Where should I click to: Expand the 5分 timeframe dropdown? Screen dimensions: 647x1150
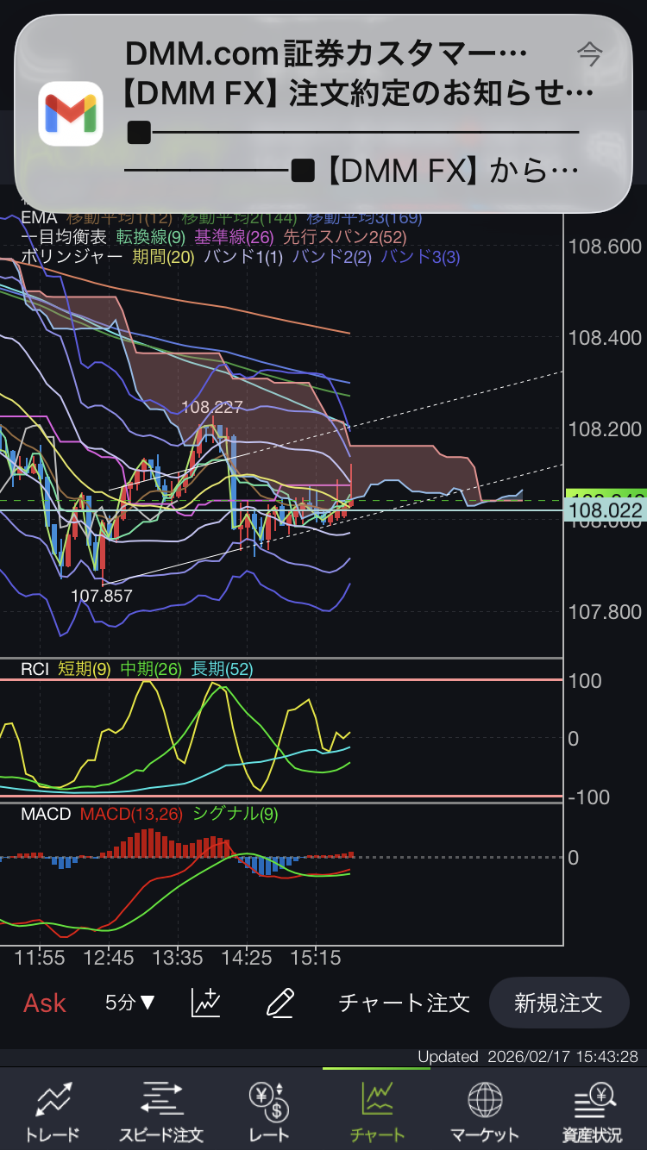(x=130, y=1003)
